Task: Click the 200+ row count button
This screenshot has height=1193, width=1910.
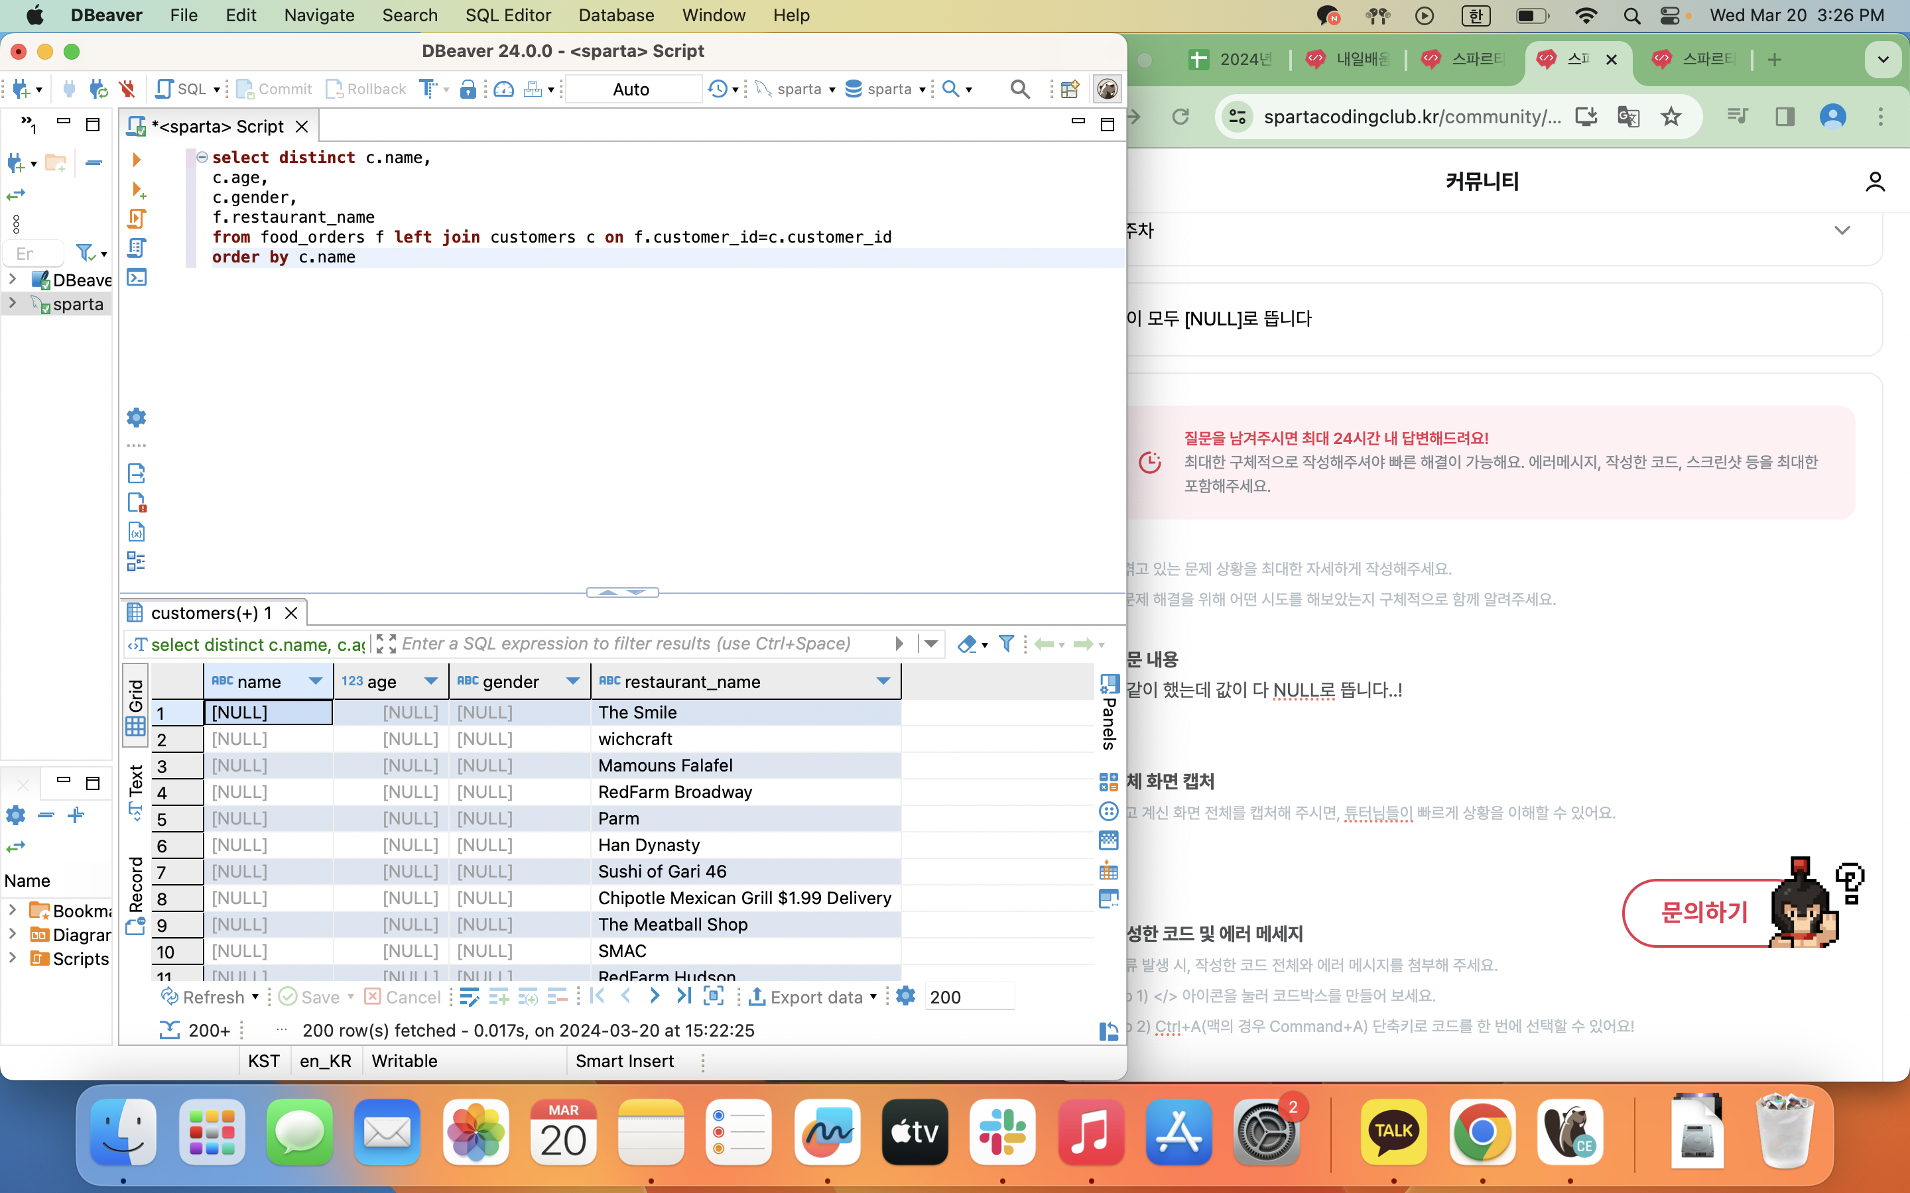Action: pos(195,1030)
